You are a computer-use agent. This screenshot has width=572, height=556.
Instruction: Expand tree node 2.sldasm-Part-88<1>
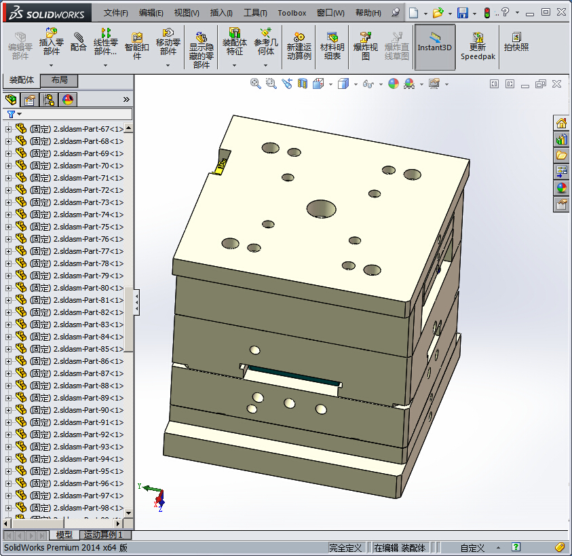coord(8,386)
